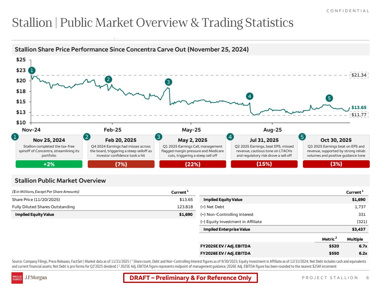Click the share price table value $13.65
Screen dimensions: 381x286
point(186,199)
